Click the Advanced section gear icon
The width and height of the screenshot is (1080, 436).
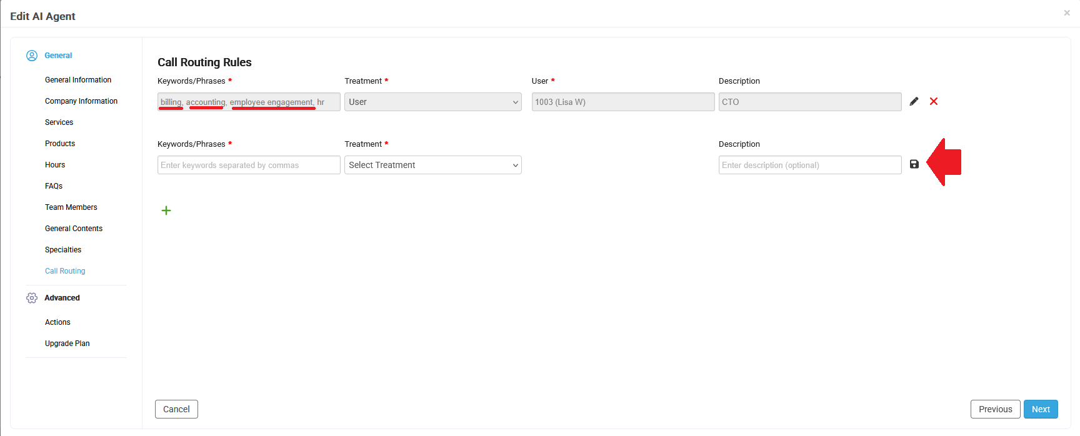click(32, 298)
